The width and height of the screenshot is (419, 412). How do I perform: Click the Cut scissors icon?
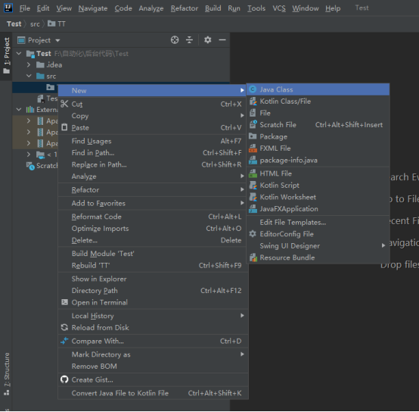[64, 104]
